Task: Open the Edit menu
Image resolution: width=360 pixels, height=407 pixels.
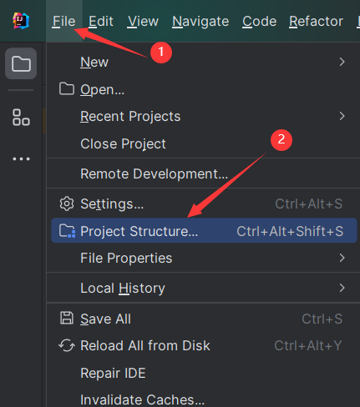Action: 101,21
